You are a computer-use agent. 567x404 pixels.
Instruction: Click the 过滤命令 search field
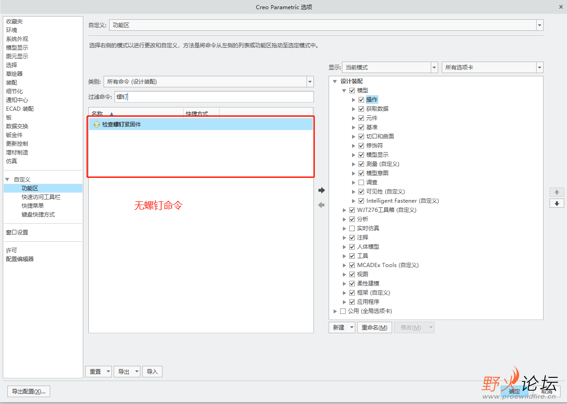(214, 97)
